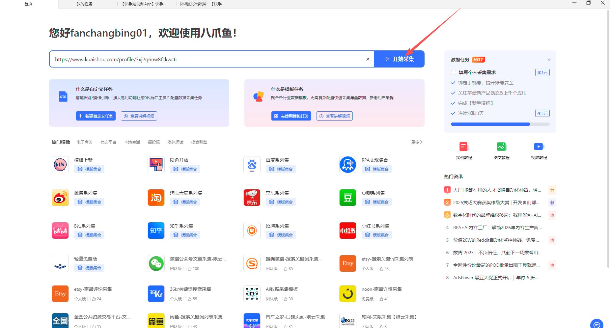Screen dimensions: 610x328
Task: Open the 轻量免费版 icon
Action: tap(60, 263)
